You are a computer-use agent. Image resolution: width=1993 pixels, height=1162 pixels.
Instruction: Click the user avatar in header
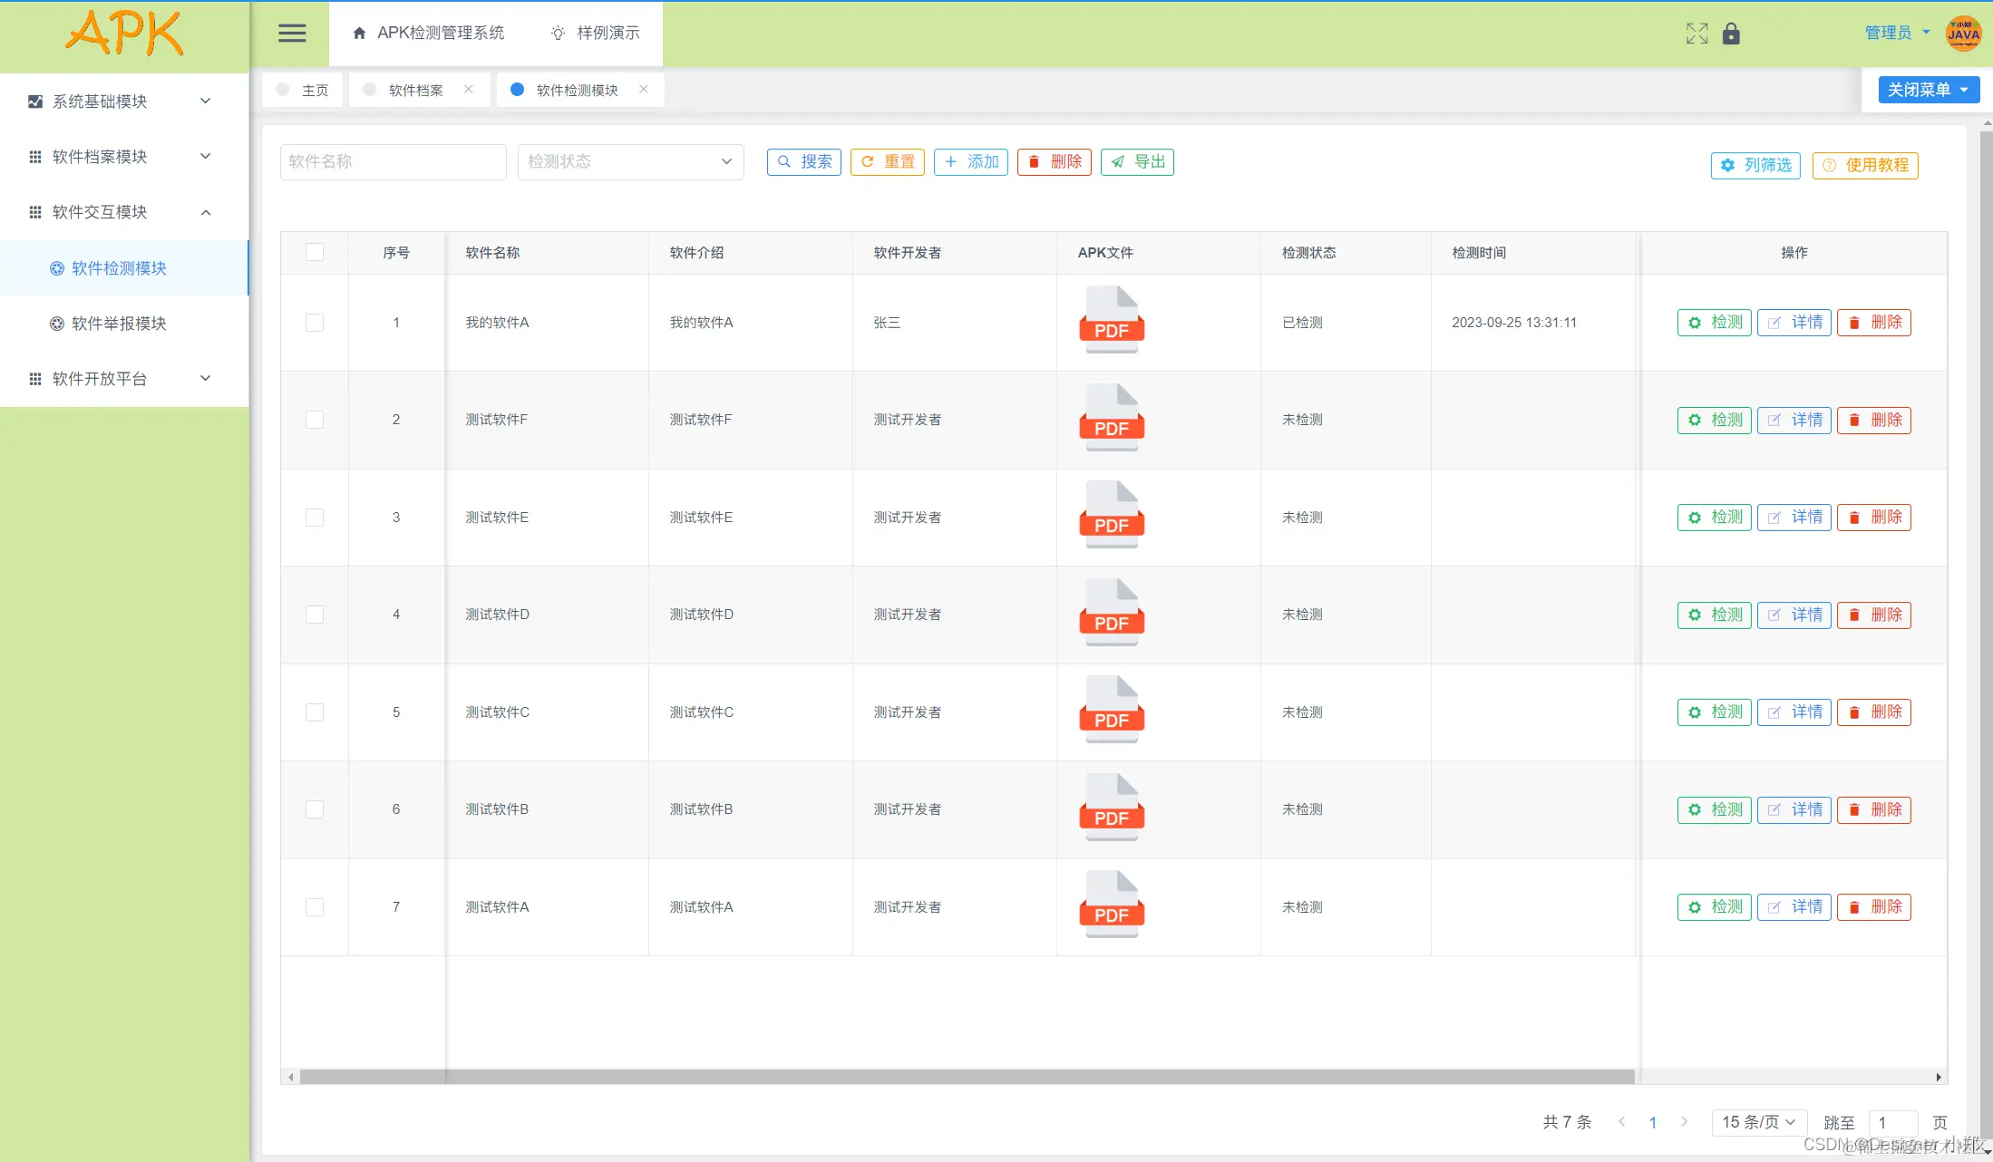click(x=1963, y=34)
